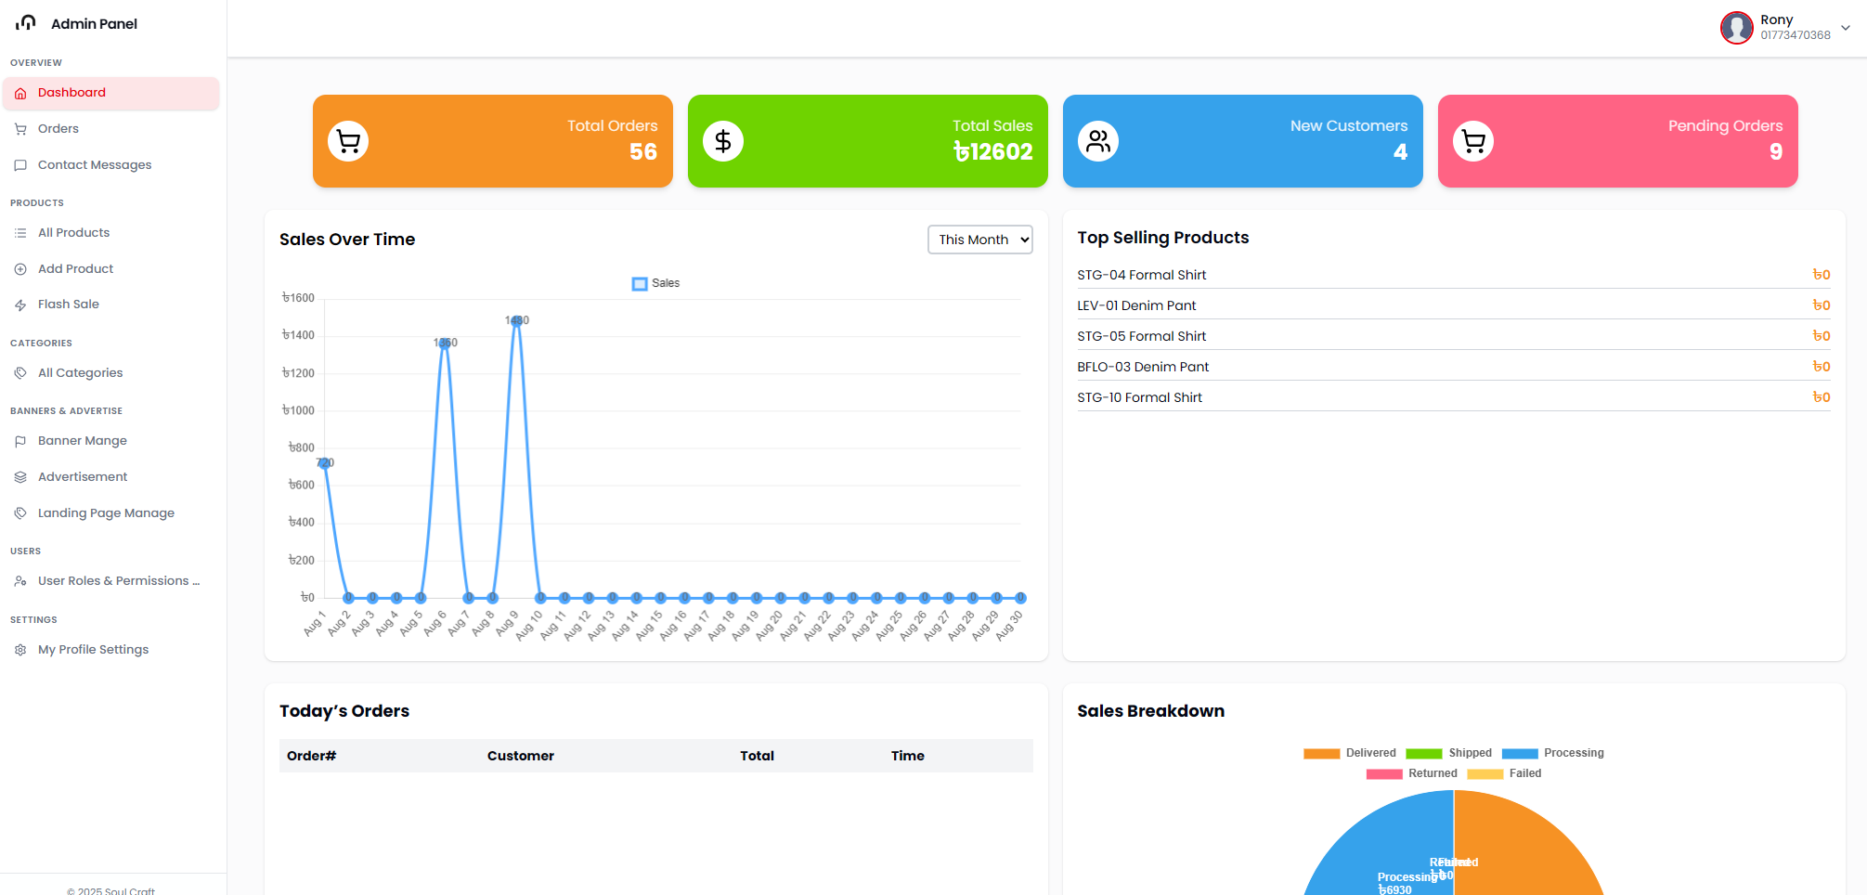This screenshot has width=1867, height=895.
Task: Click the Pending Orders count 9
Action: (x=1776, y=152)
